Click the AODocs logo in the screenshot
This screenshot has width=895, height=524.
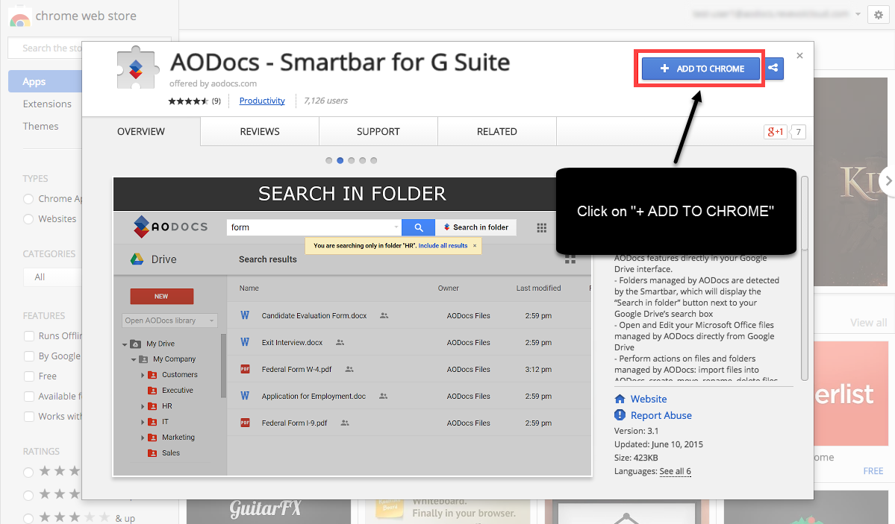pos(171,227)
